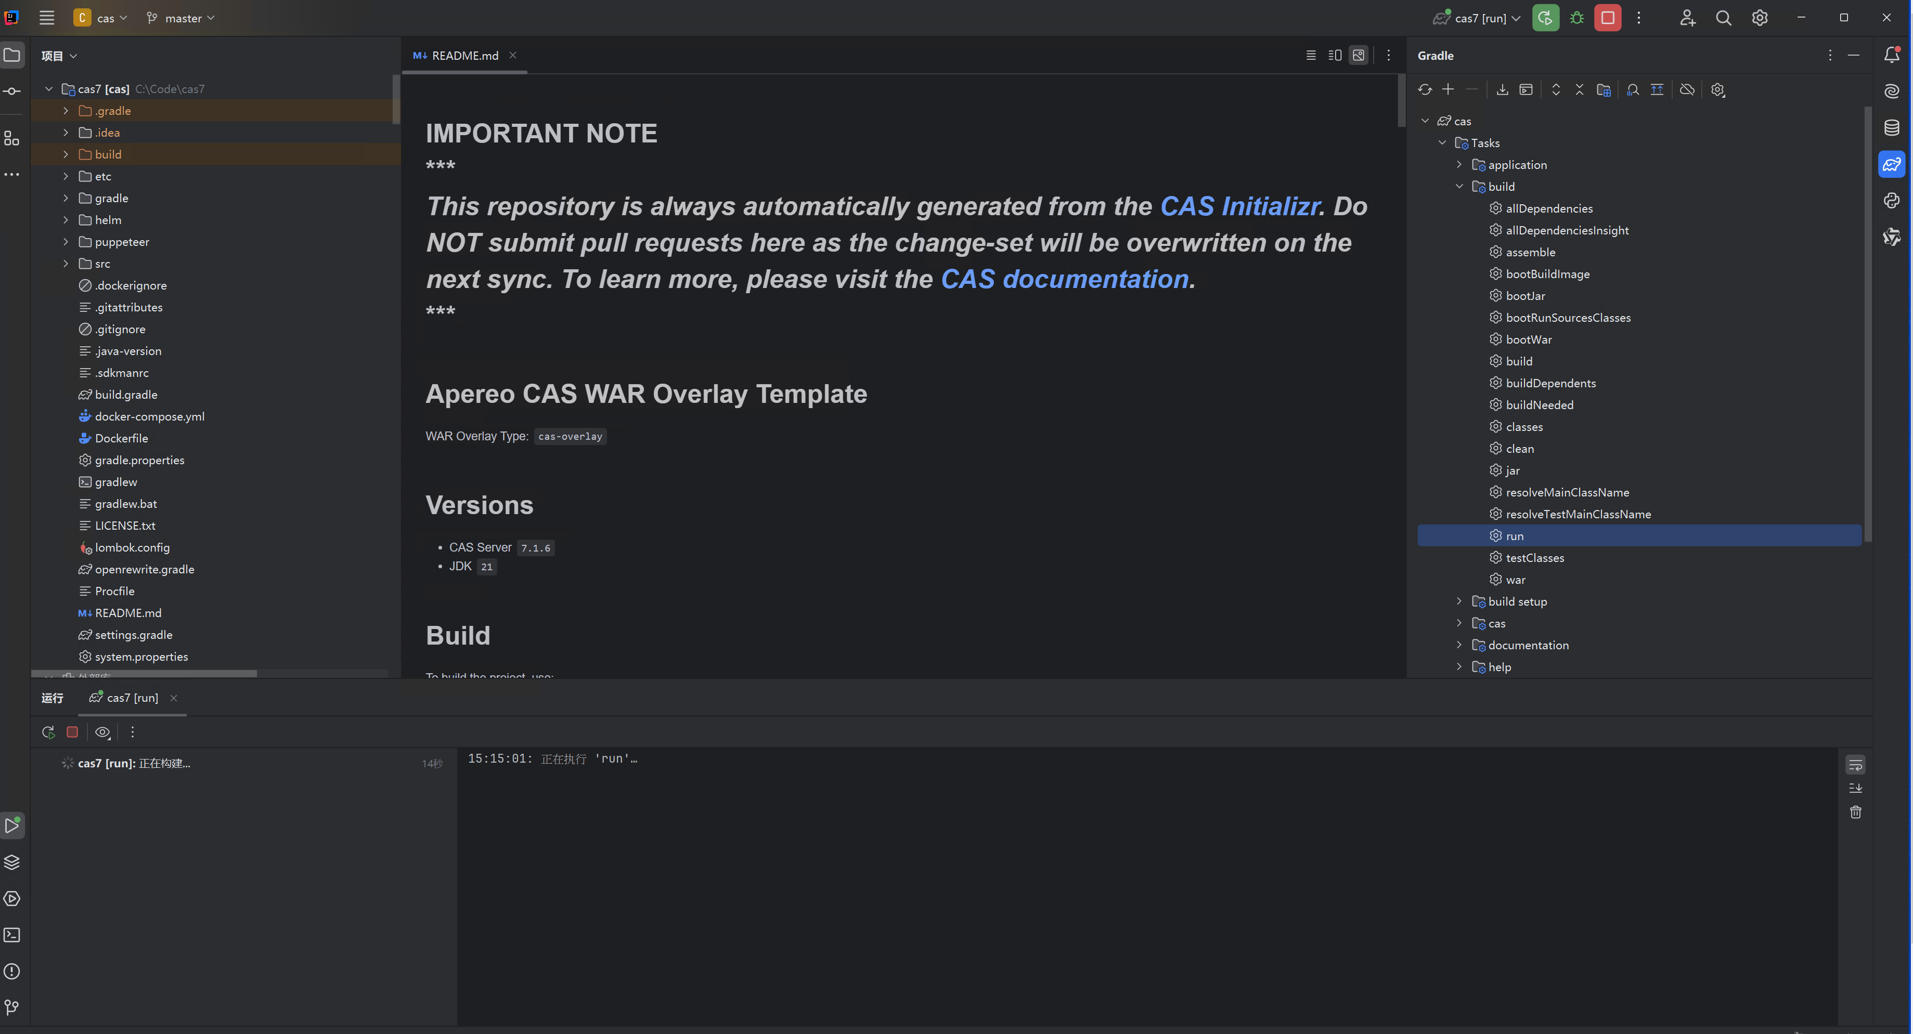
Task: Open the Problems tool window icon
Action: (x=12, y=971)
